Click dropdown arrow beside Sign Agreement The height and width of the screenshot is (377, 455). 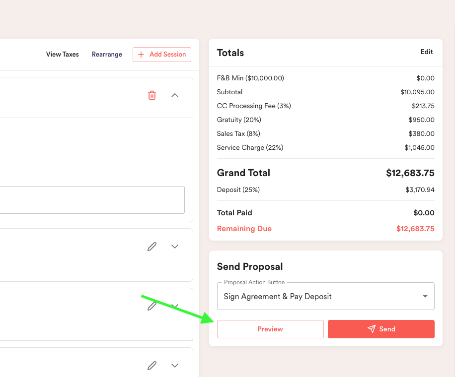[425, 297]
